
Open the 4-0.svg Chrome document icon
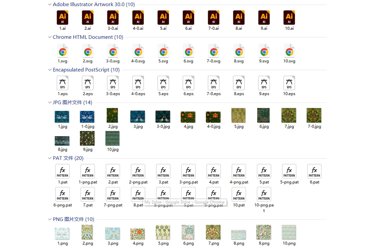tap(138, 51)
